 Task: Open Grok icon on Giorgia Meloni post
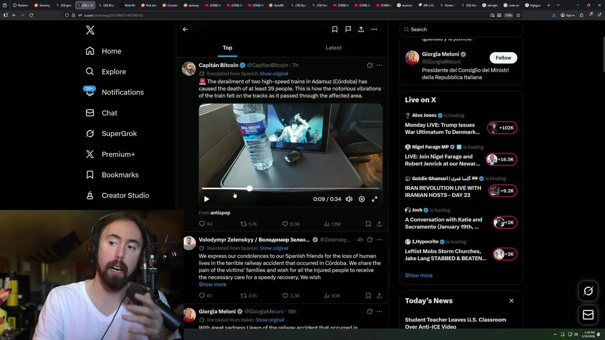[x=370, y=312]
